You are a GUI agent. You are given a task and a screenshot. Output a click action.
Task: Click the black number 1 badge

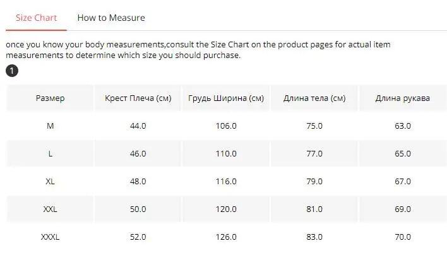point(12,71)
